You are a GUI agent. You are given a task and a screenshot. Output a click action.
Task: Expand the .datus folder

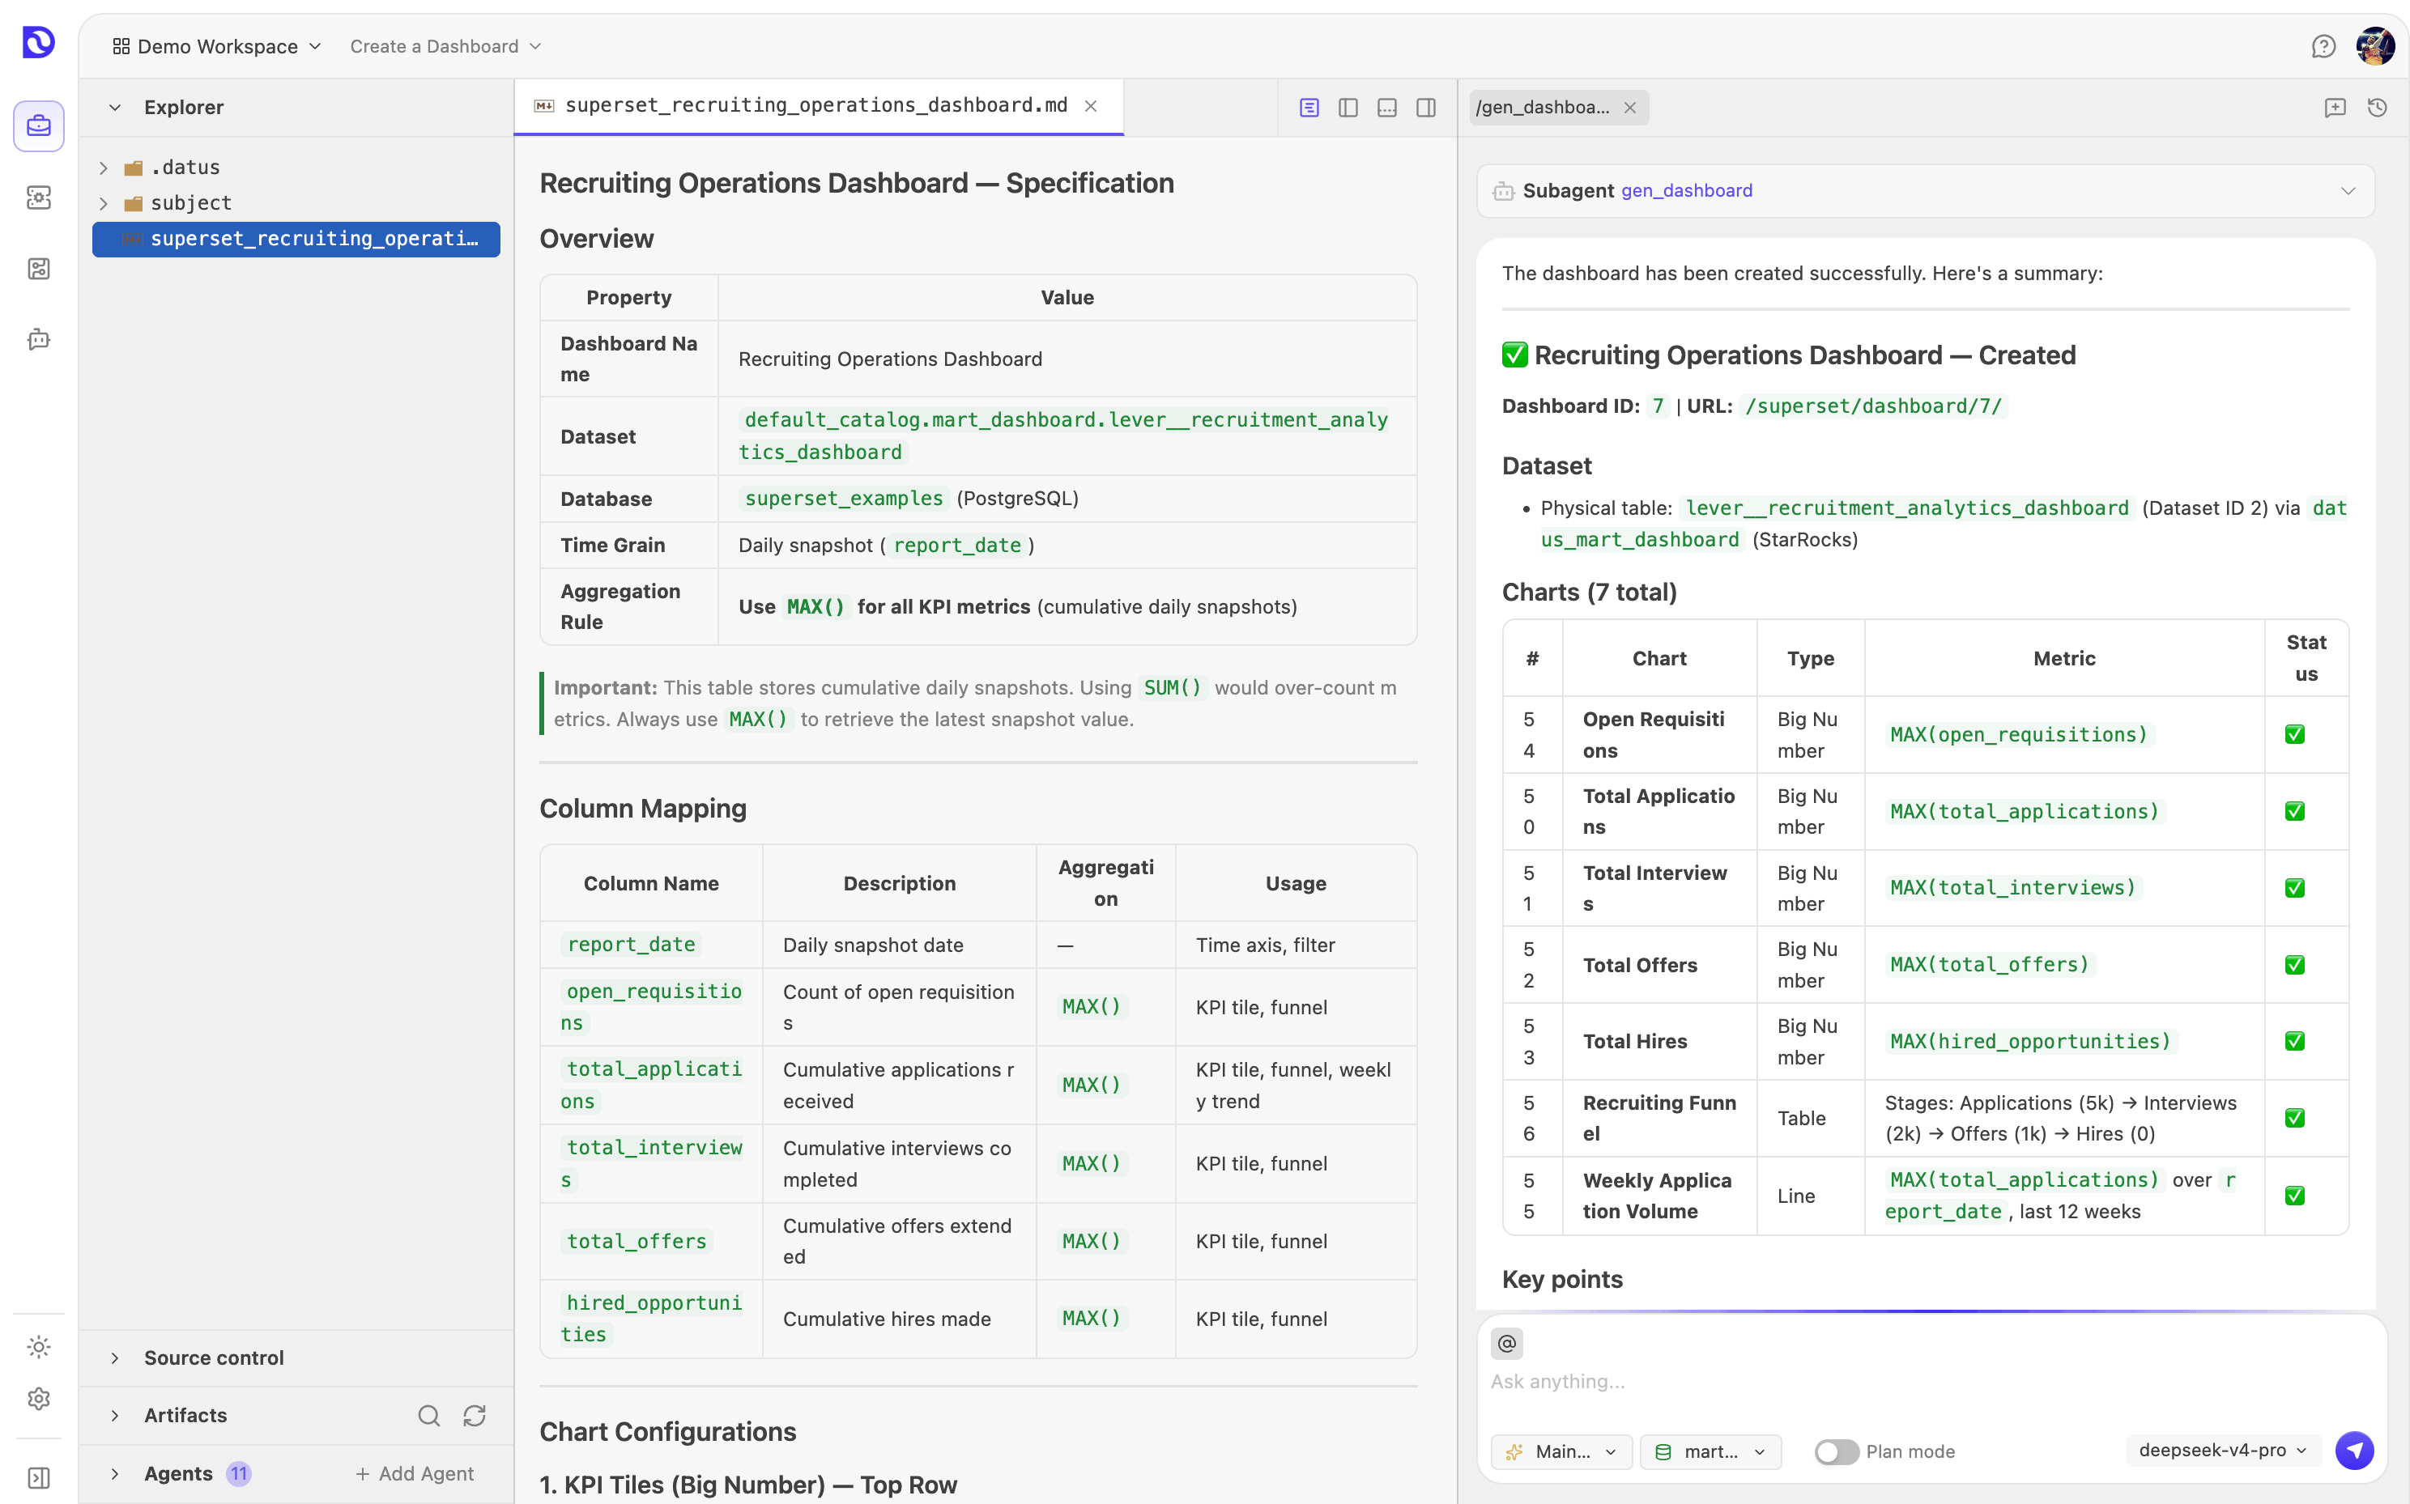pos(104,168)
